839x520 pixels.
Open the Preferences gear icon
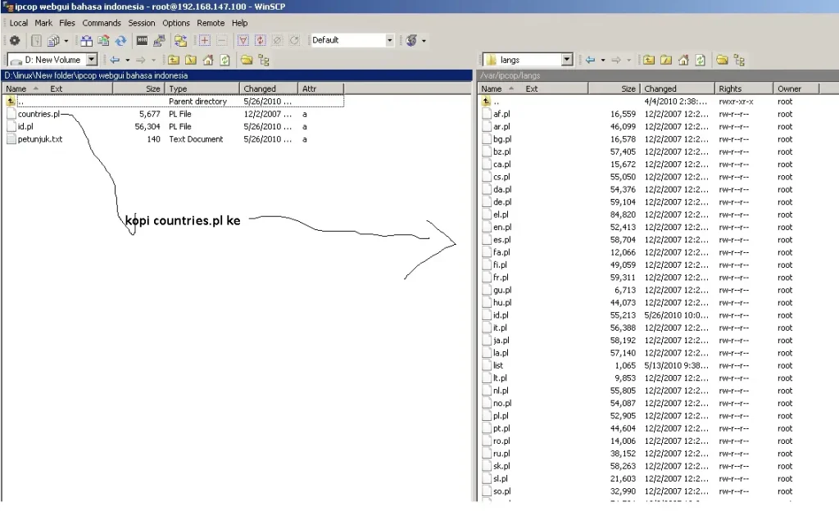pos(15,40)
